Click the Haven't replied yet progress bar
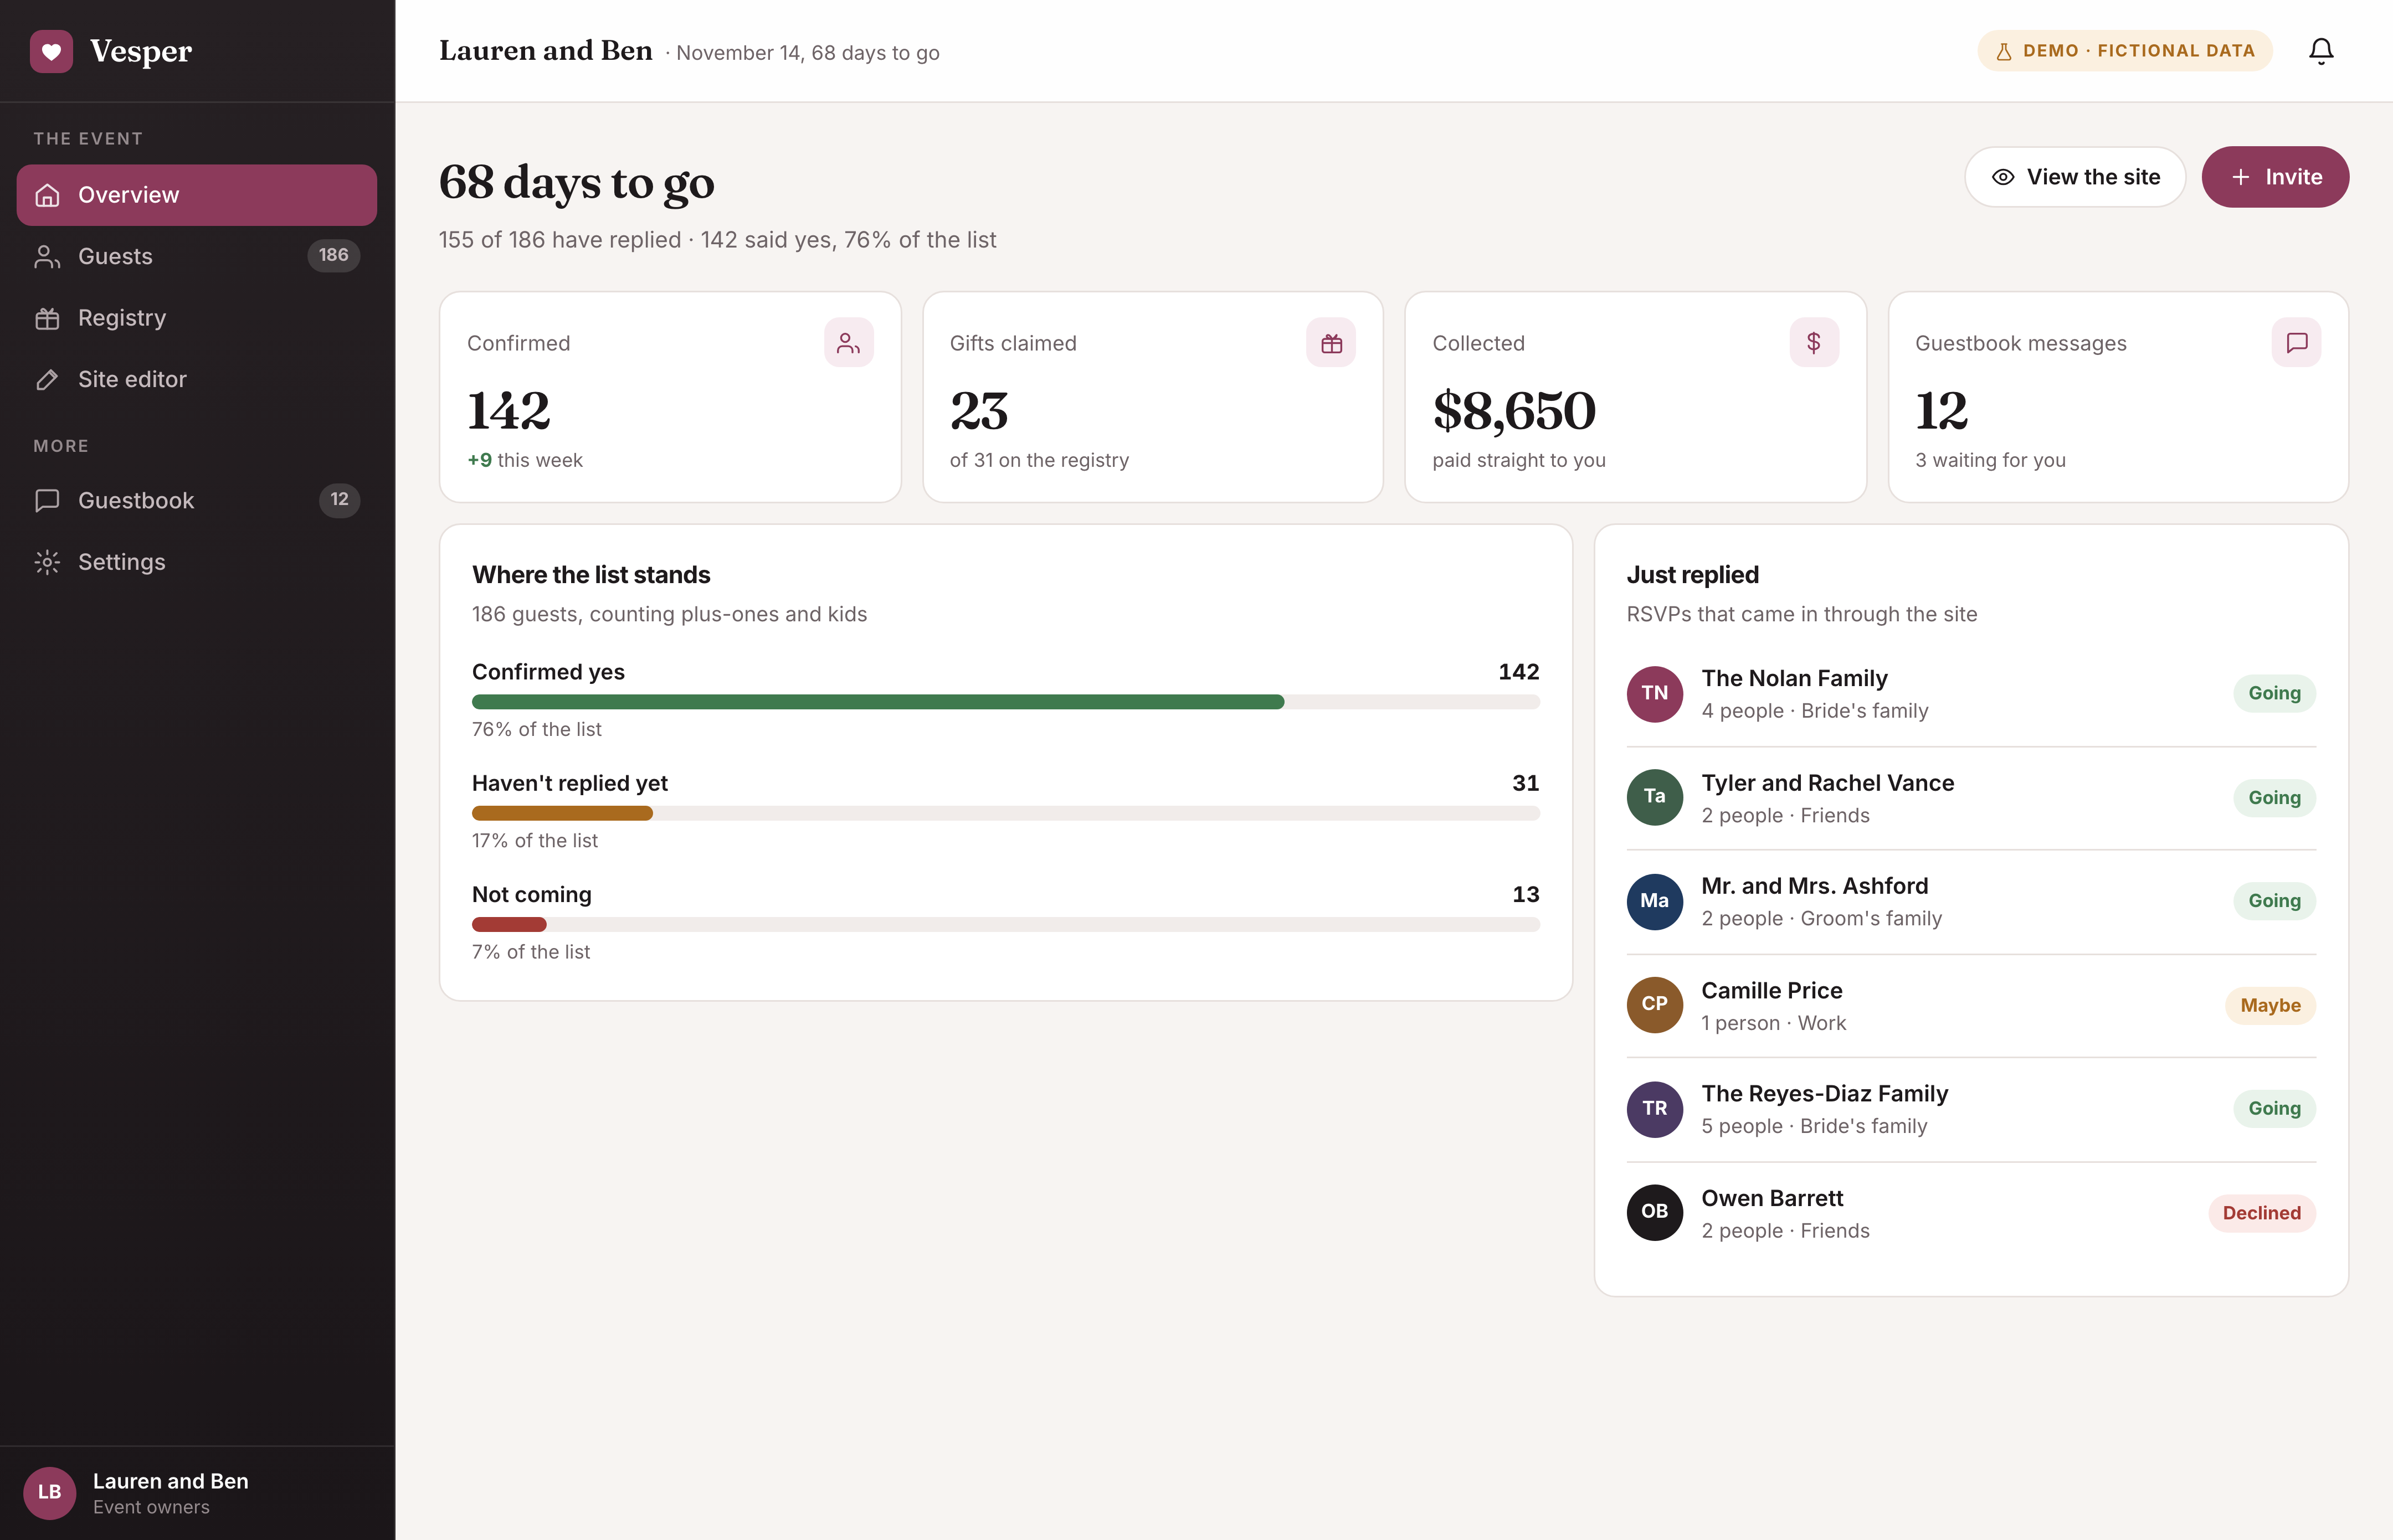This screenshot has width=2393, height=1540. pos(1005,813)
